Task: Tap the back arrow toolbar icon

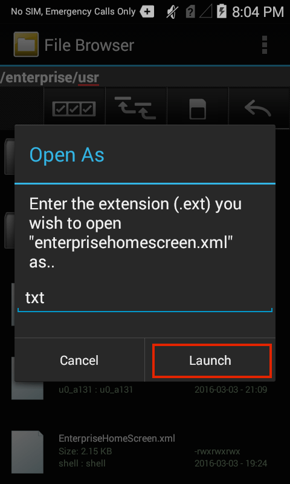Action: click(x=258, y=109)
